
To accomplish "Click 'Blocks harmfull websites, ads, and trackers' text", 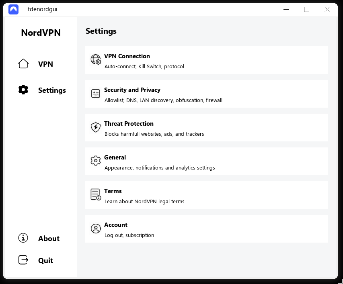I will 154,134.
